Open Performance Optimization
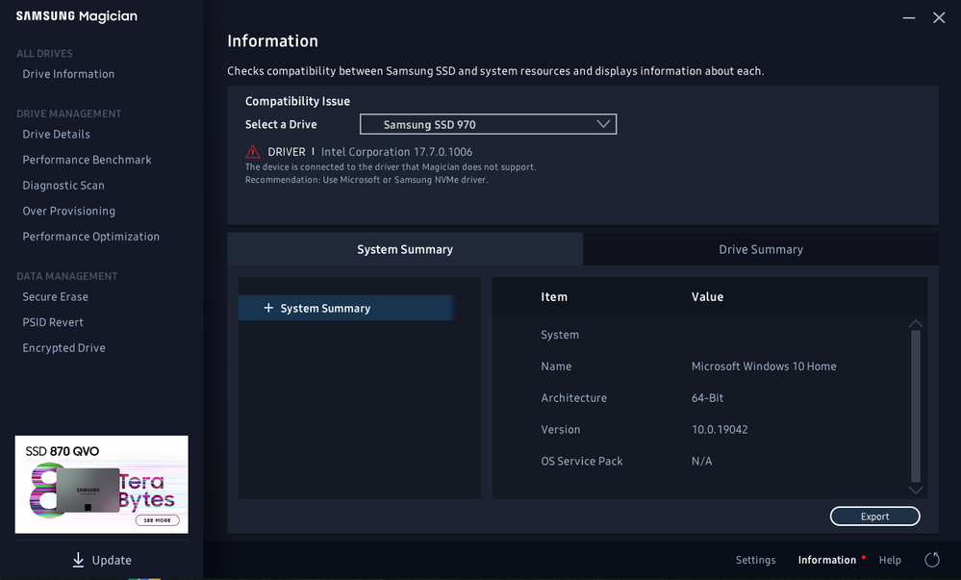 (x=90, y=237)
